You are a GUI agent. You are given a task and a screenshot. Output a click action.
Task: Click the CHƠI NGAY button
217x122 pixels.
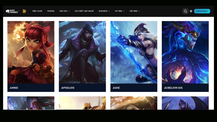(202, 11)
